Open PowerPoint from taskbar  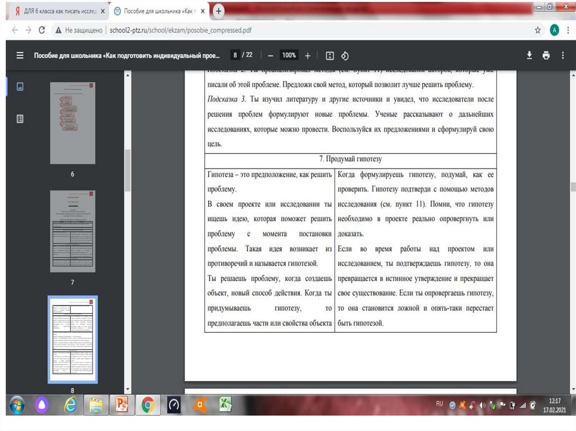(122, 405)
